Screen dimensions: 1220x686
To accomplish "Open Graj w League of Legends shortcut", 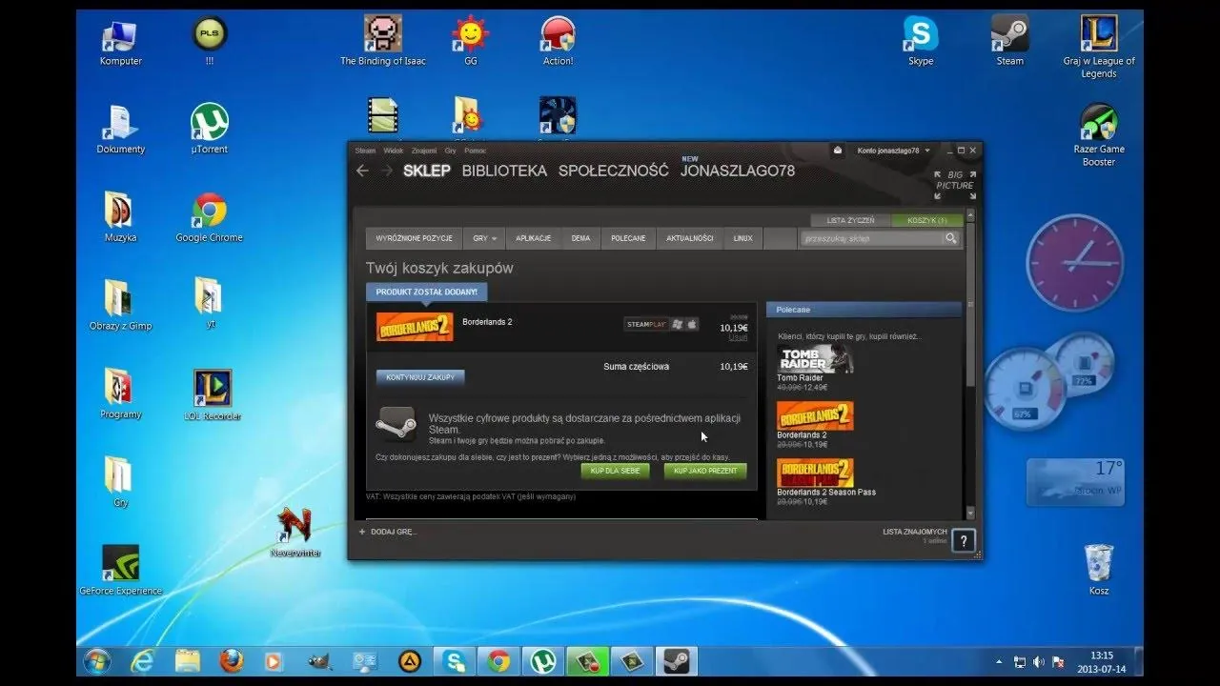I will tap(1099, 46).
